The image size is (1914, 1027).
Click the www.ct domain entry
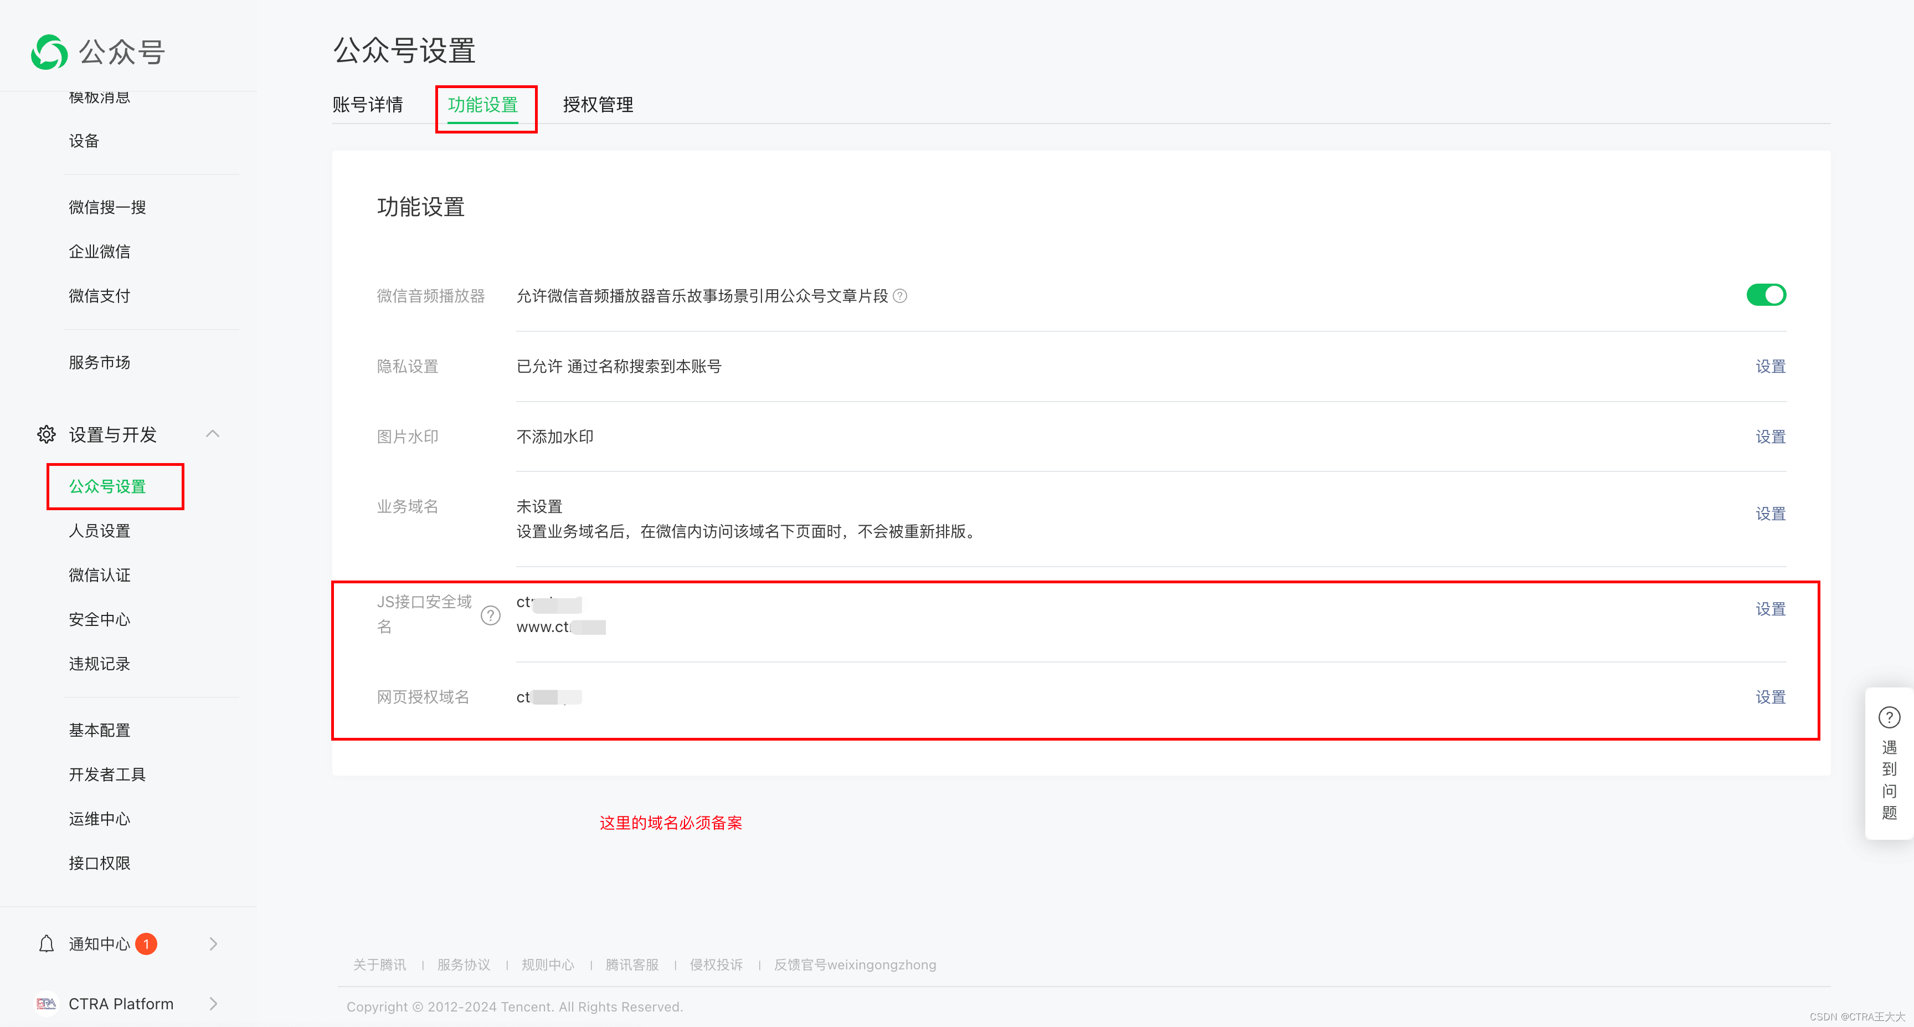pyautogui.click(x=561, y=627)
